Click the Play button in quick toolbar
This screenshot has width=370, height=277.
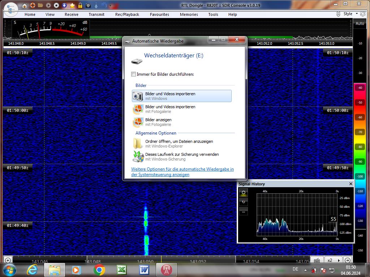48,5
